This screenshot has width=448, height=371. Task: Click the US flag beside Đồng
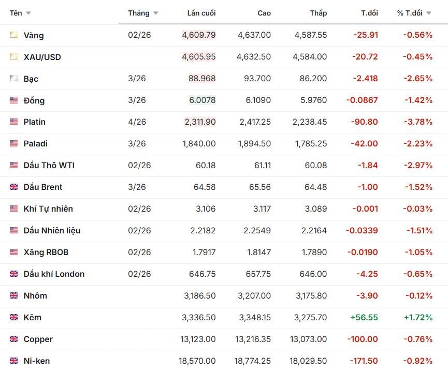(x=13, y=100)
